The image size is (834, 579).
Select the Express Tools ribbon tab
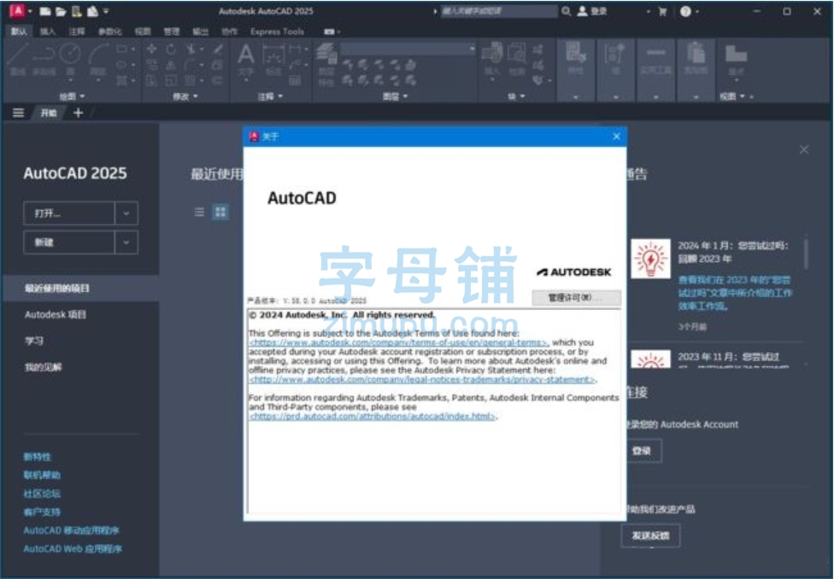pos(277,32)
